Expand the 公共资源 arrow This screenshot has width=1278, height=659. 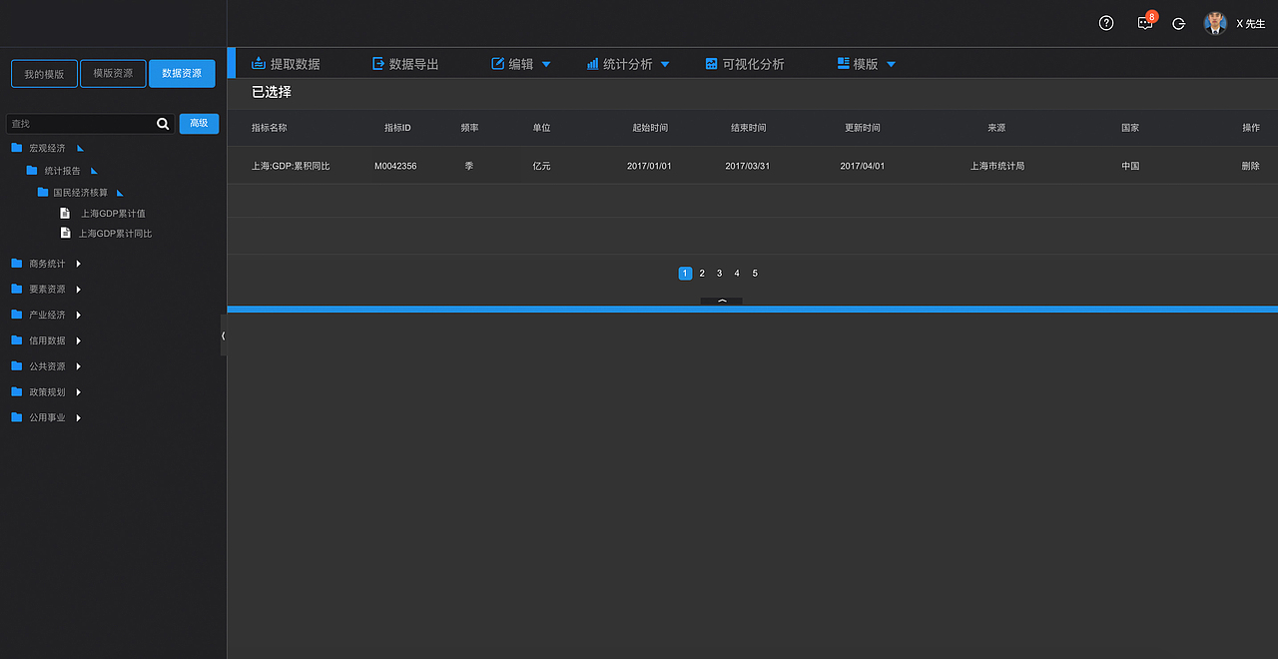point(79,366)
